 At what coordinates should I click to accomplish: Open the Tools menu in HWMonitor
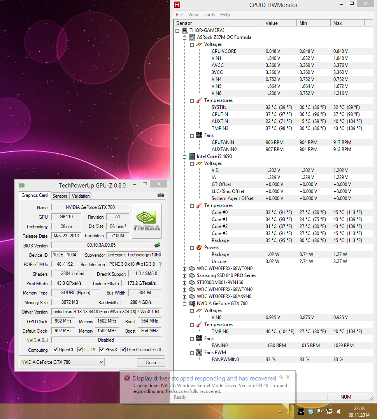(209, 15)
